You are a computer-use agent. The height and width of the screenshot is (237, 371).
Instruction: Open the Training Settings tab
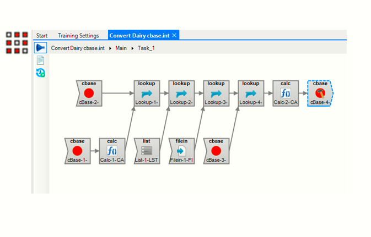point(78,36)
